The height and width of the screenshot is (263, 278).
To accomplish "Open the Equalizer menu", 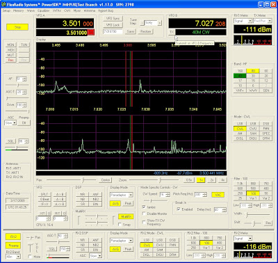I will (44, 10).
